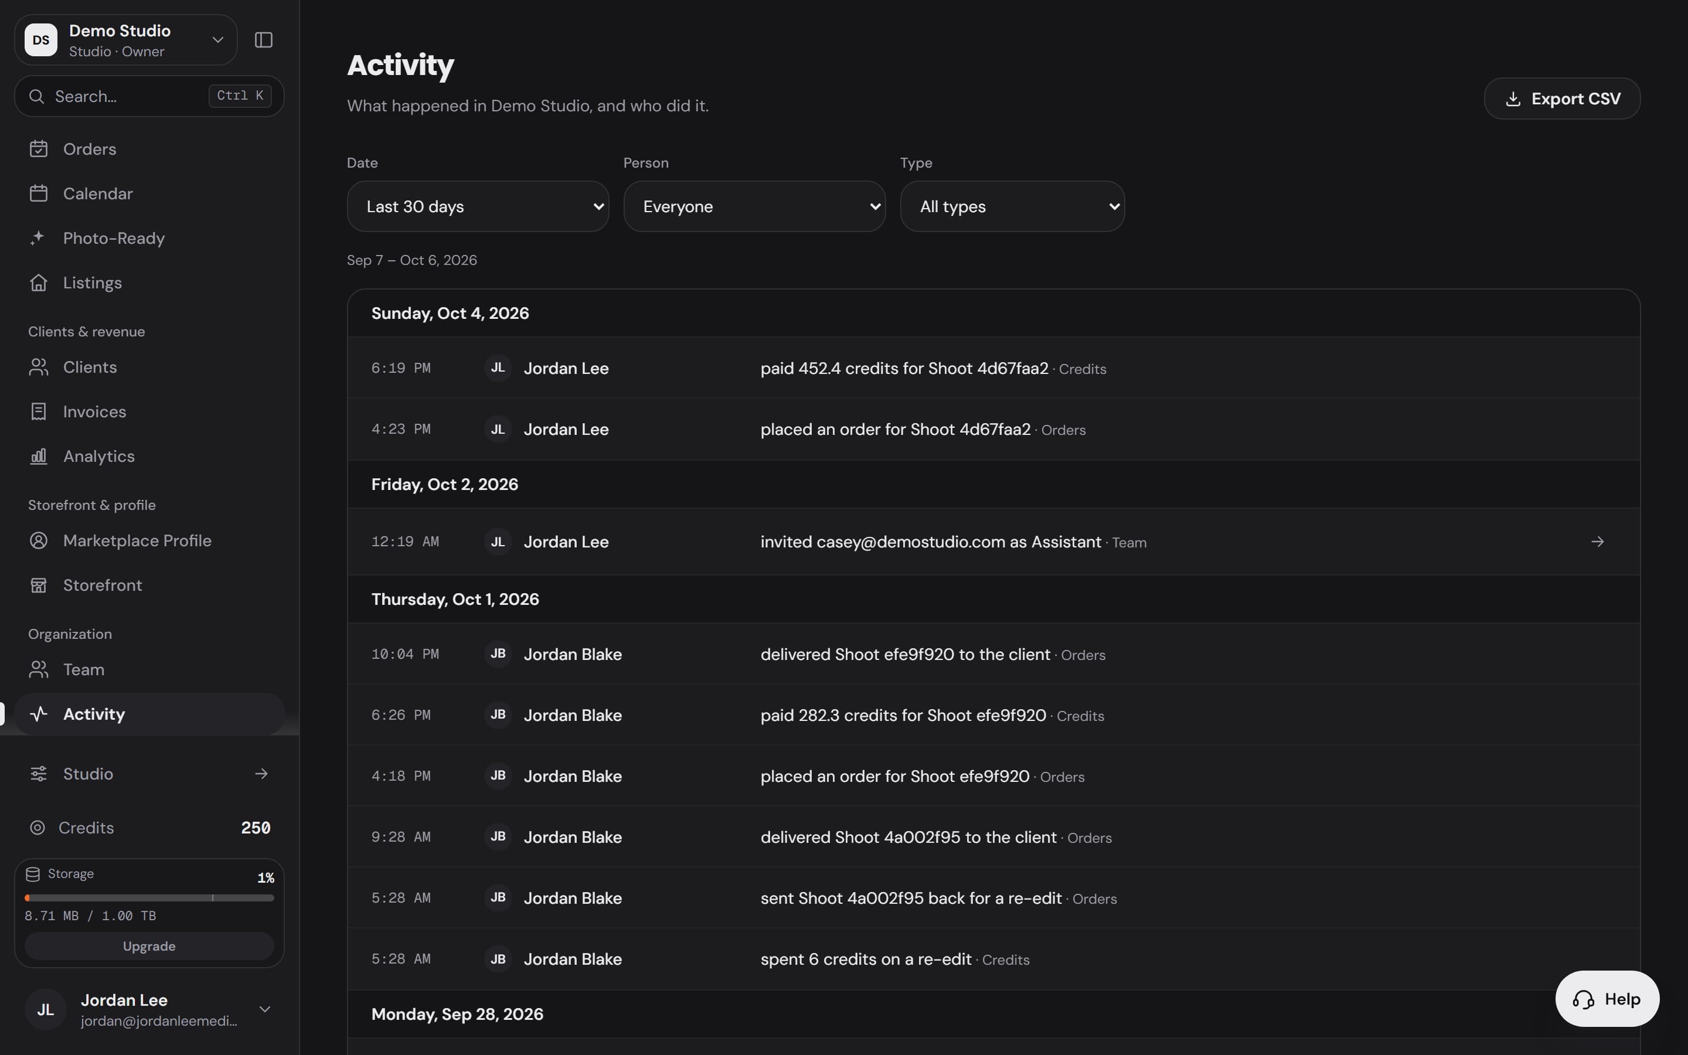Click "paid 282.3 credits for Shoot efe9f920"
The image size is (1688, 1055).
pyautogui.click(x=903, y=715)
